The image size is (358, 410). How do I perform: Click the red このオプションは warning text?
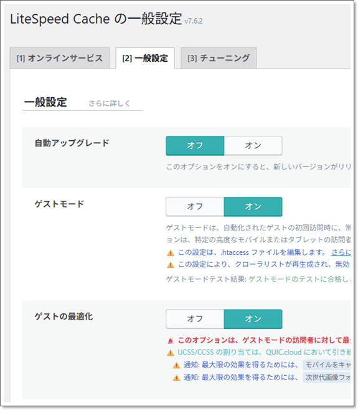(x=264, y=340)
